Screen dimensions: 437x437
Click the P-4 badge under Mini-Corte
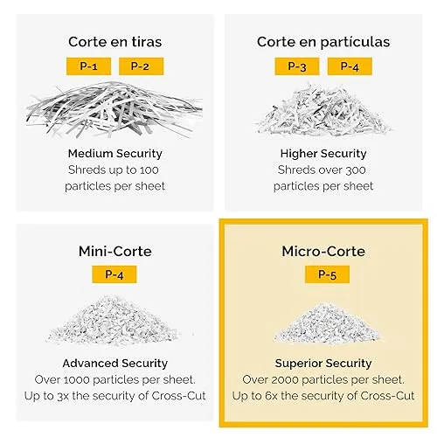coord(114,274)
